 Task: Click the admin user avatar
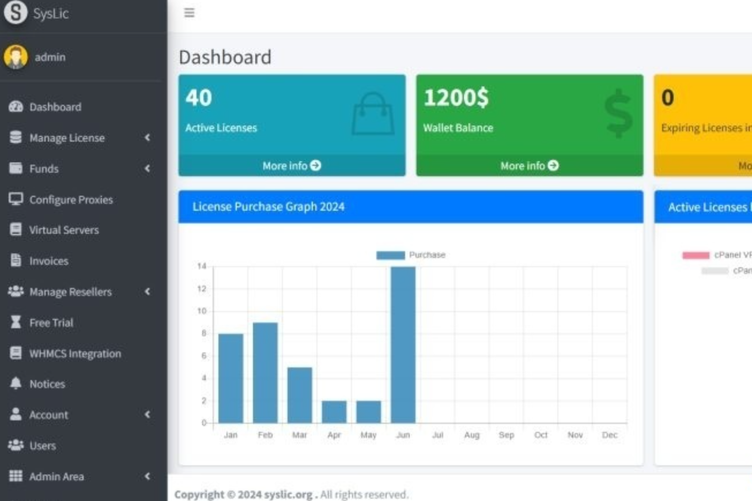(16, 57)
